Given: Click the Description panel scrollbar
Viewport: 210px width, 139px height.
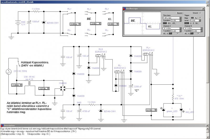Looking at the screenshot, I should click(x=208, y=133).
